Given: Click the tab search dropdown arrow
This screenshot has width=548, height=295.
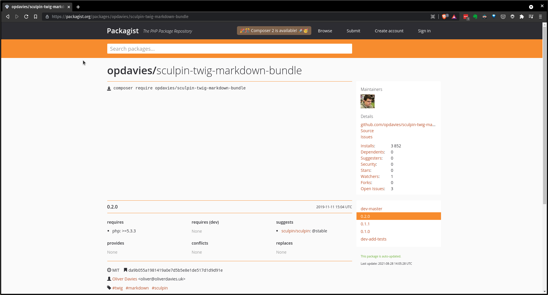Looking at the screenshot, I should 531,7.
